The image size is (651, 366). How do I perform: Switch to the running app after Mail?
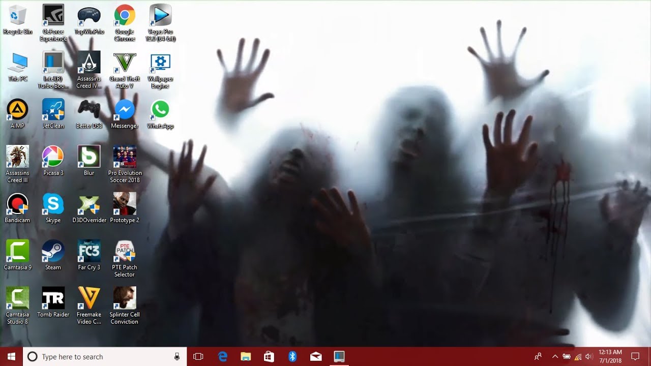pyautogui.click(x=339, y=357)
